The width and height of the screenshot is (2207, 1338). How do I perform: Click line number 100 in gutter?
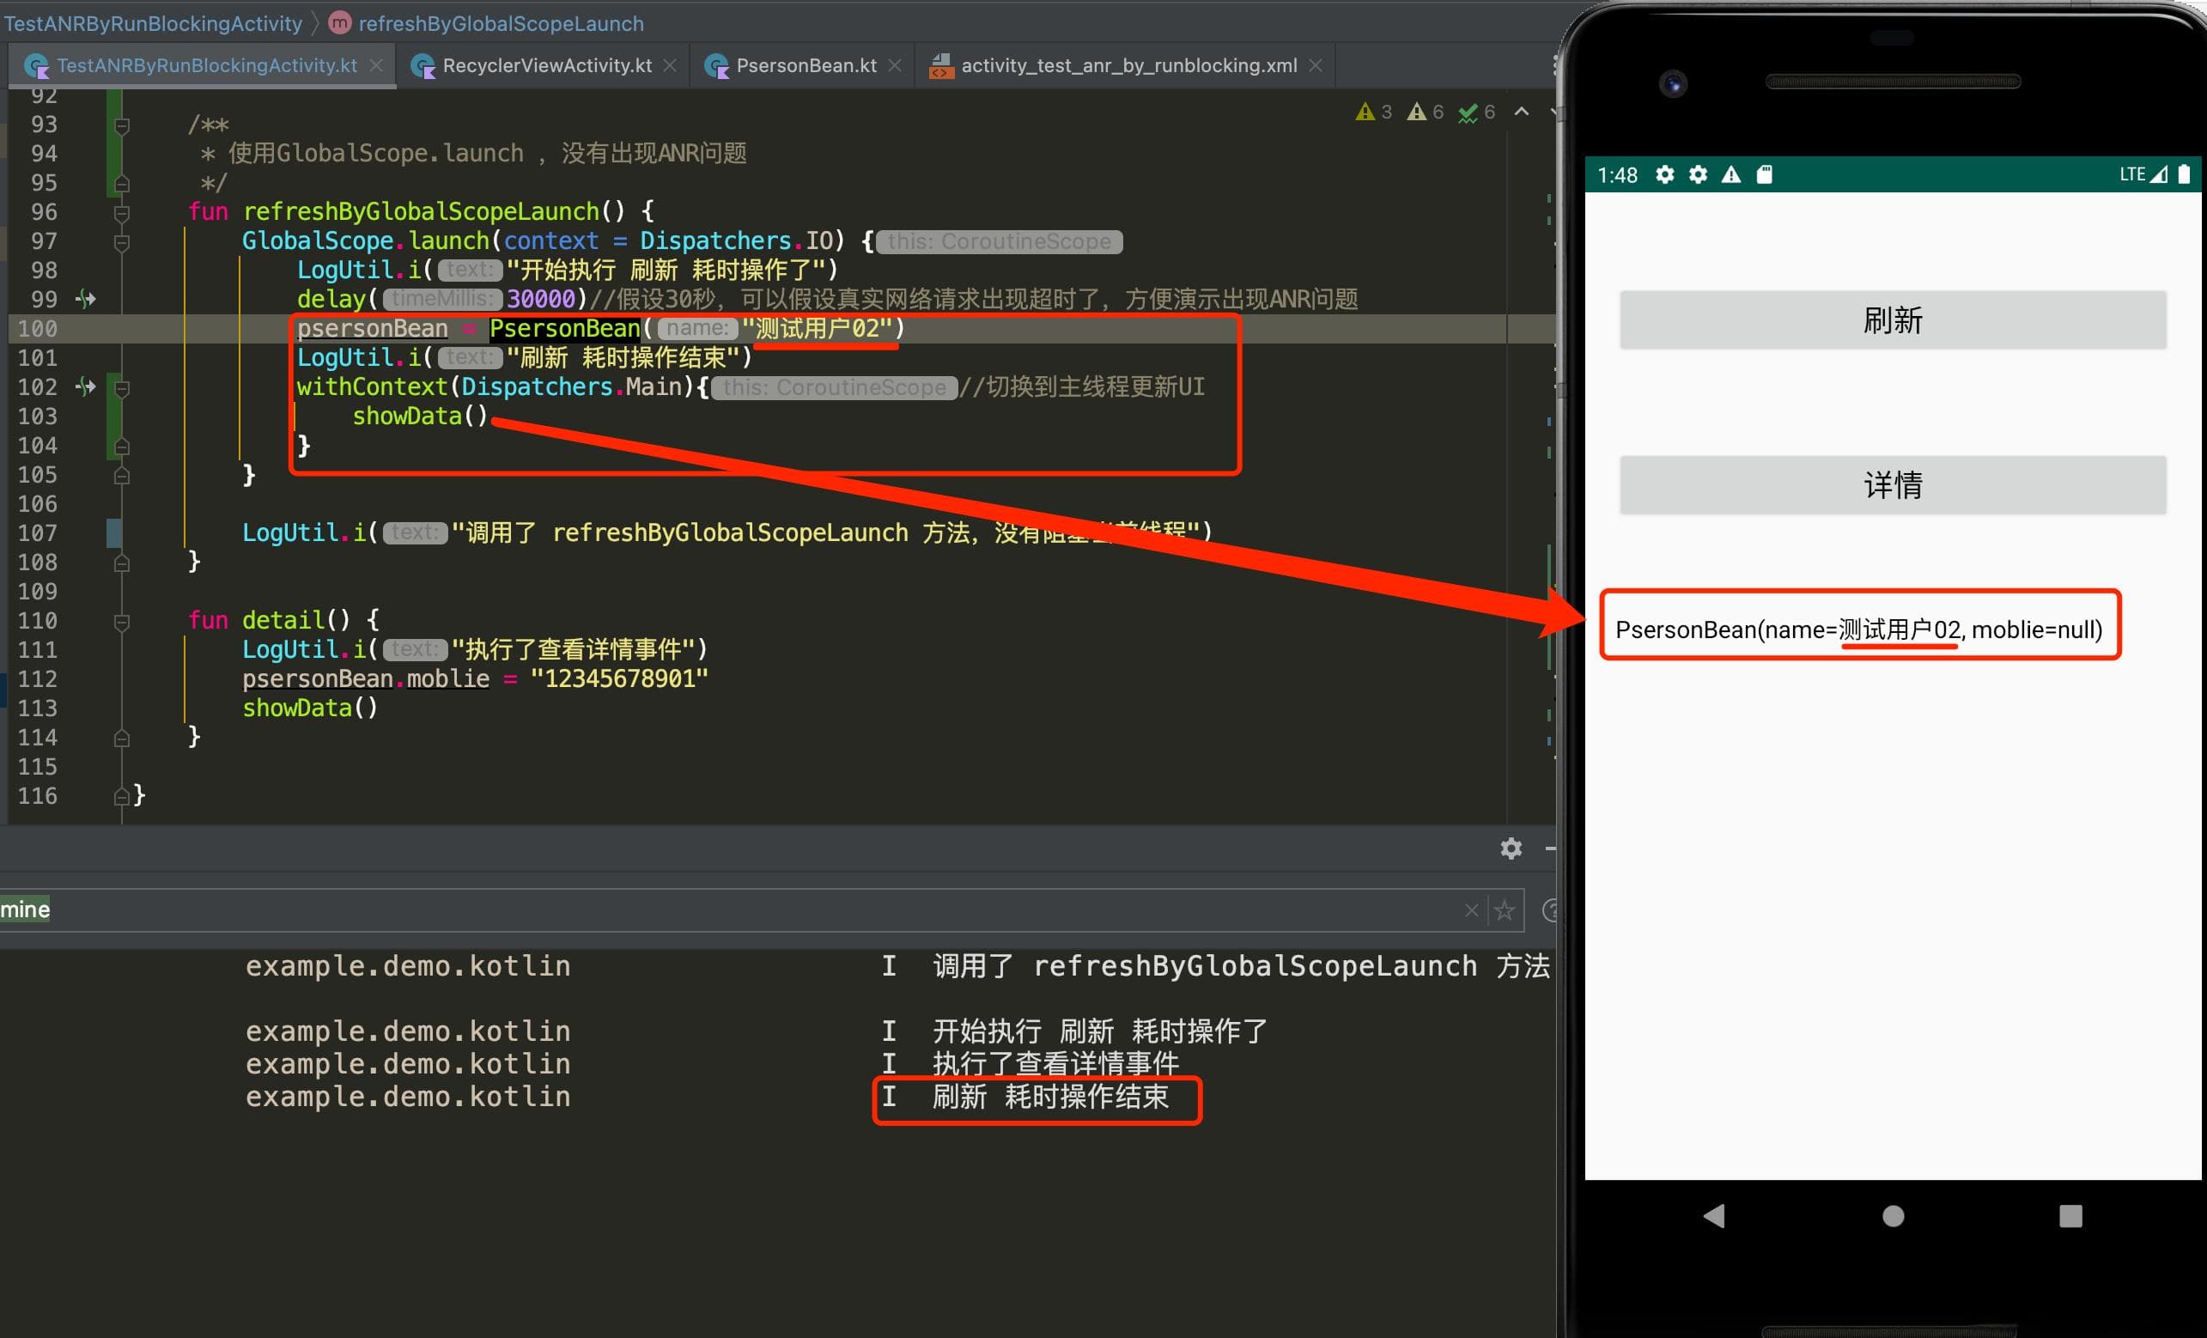[37, 329]
